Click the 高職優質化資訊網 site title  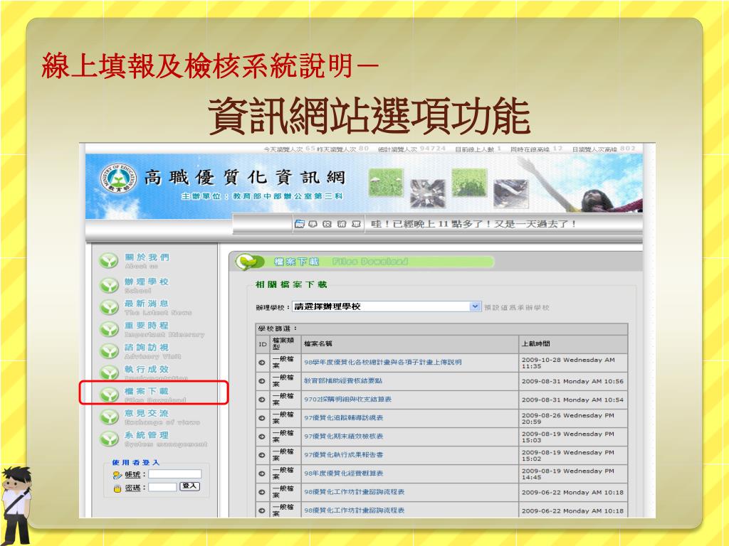(245, 177)
